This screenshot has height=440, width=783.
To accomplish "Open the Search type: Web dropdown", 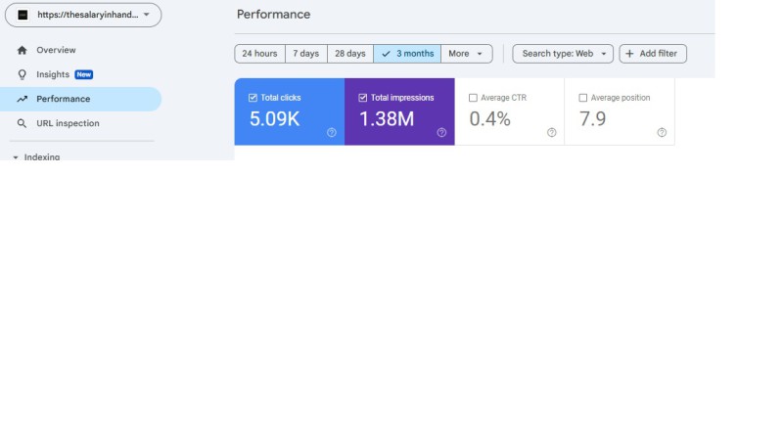I will pyautogui.click(x=563, y=54).
